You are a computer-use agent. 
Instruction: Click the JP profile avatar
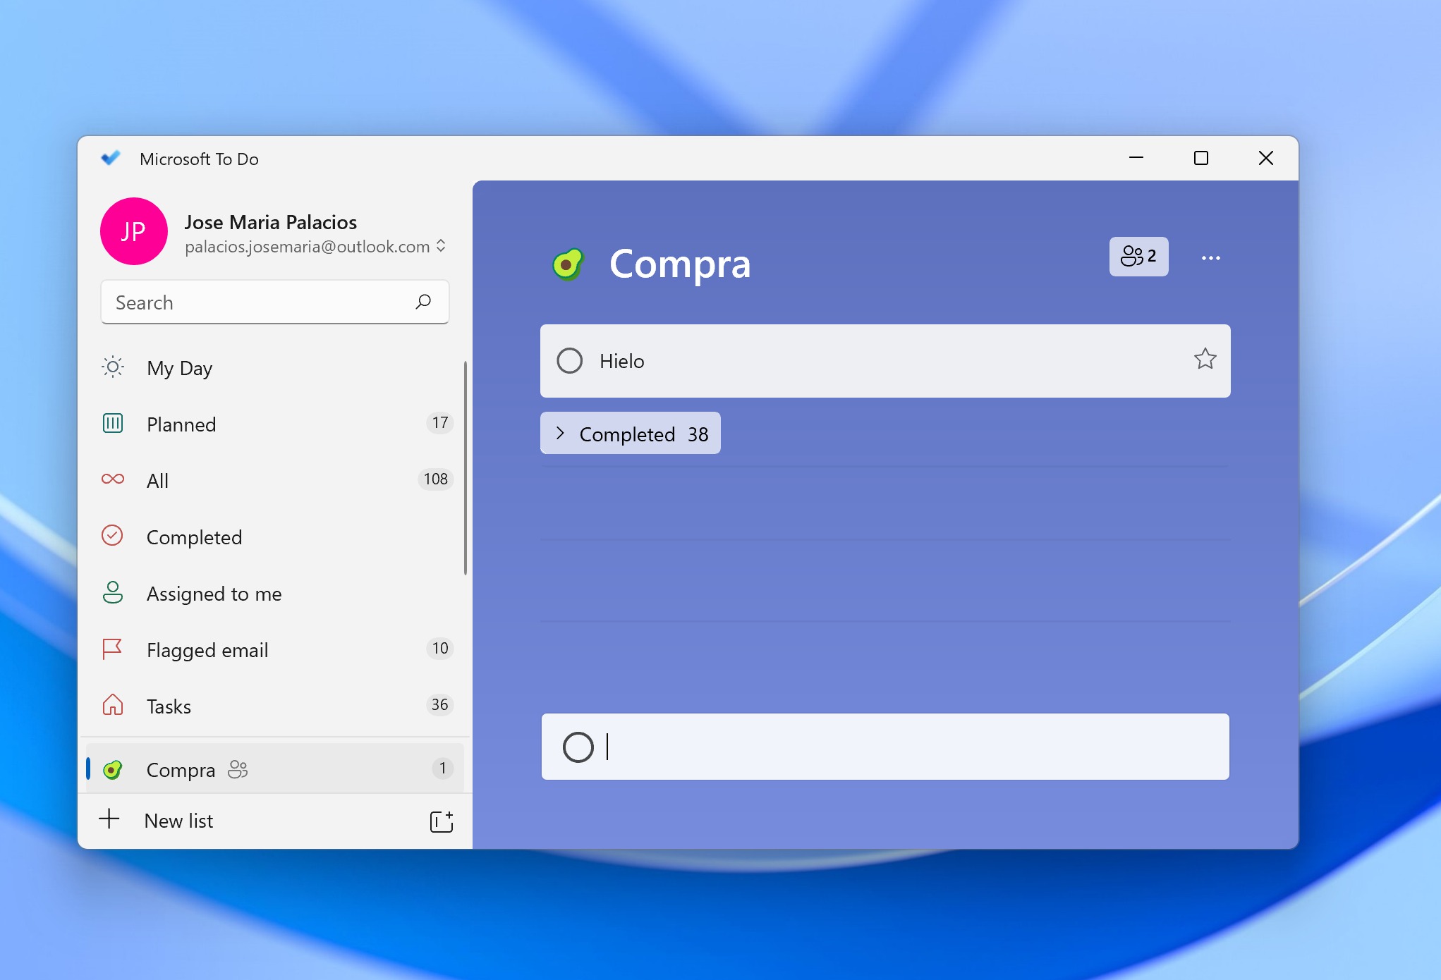pos(134,231)
